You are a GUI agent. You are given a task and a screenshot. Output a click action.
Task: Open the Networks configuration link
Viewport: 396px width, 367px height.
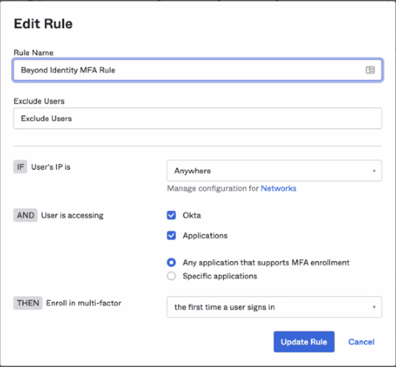pyautogui.click(x=278, y=188)
